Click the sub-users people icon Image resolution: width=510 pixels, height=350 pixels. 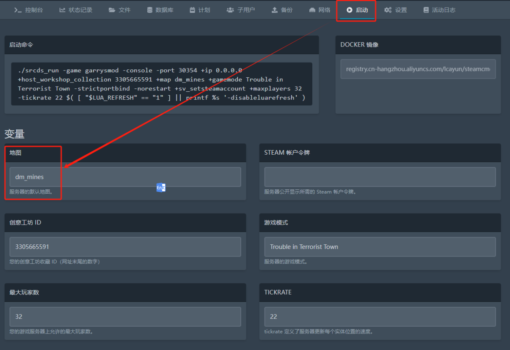[x=230, y=10]
